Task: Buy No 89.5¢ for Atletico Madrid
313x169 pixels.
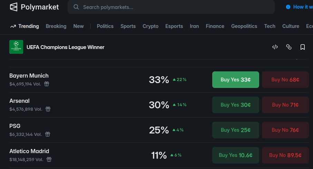Action: [x=285, y=155]
